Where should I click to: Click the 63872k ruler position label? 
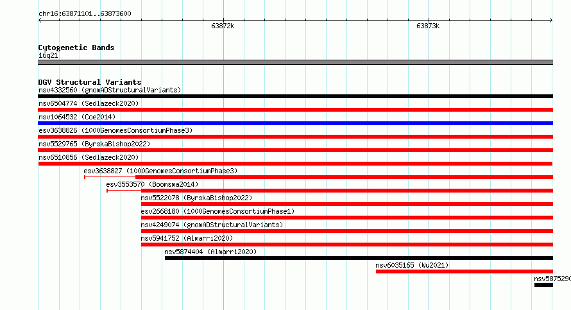coord(223,26)
